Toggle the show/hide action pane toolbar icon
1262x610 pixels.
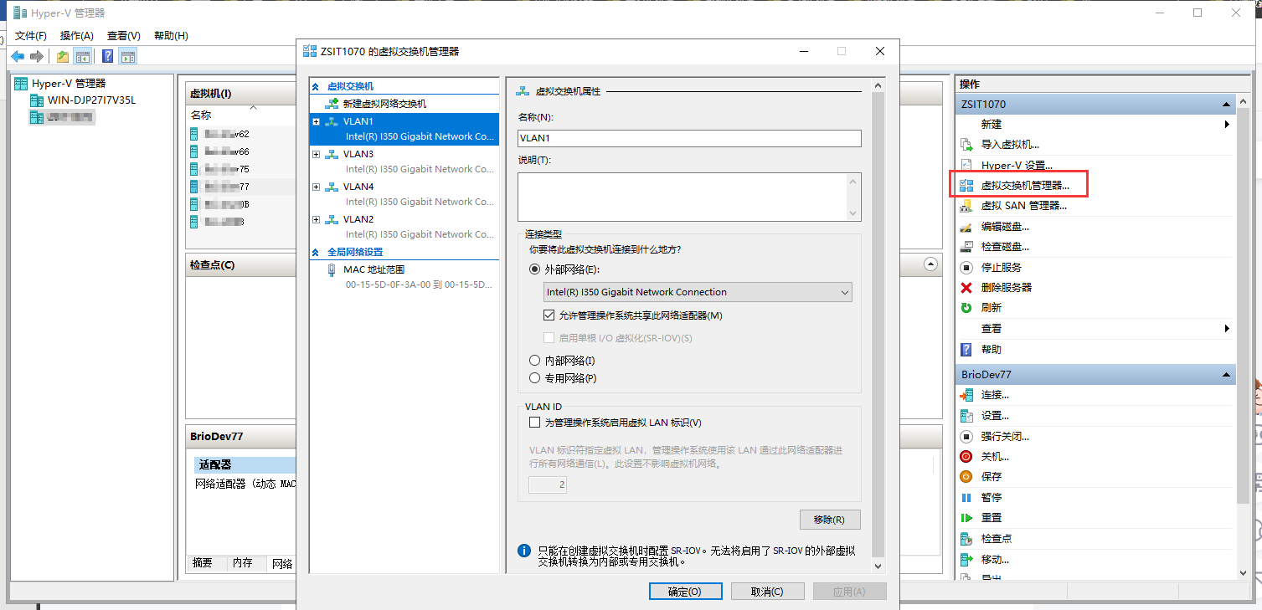(x=127, y=56)
